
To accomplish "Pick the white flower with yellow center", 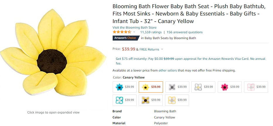I will (x=203, y=87).
